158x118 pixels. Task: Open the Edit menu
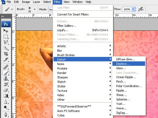tap(16, 2)
